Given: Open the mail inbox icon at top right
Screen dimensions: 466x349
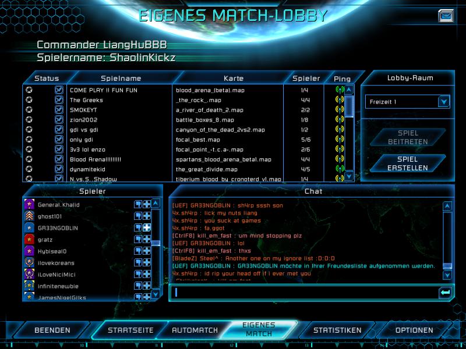Looking at the screenshot, I should click(x=446, y=16).
